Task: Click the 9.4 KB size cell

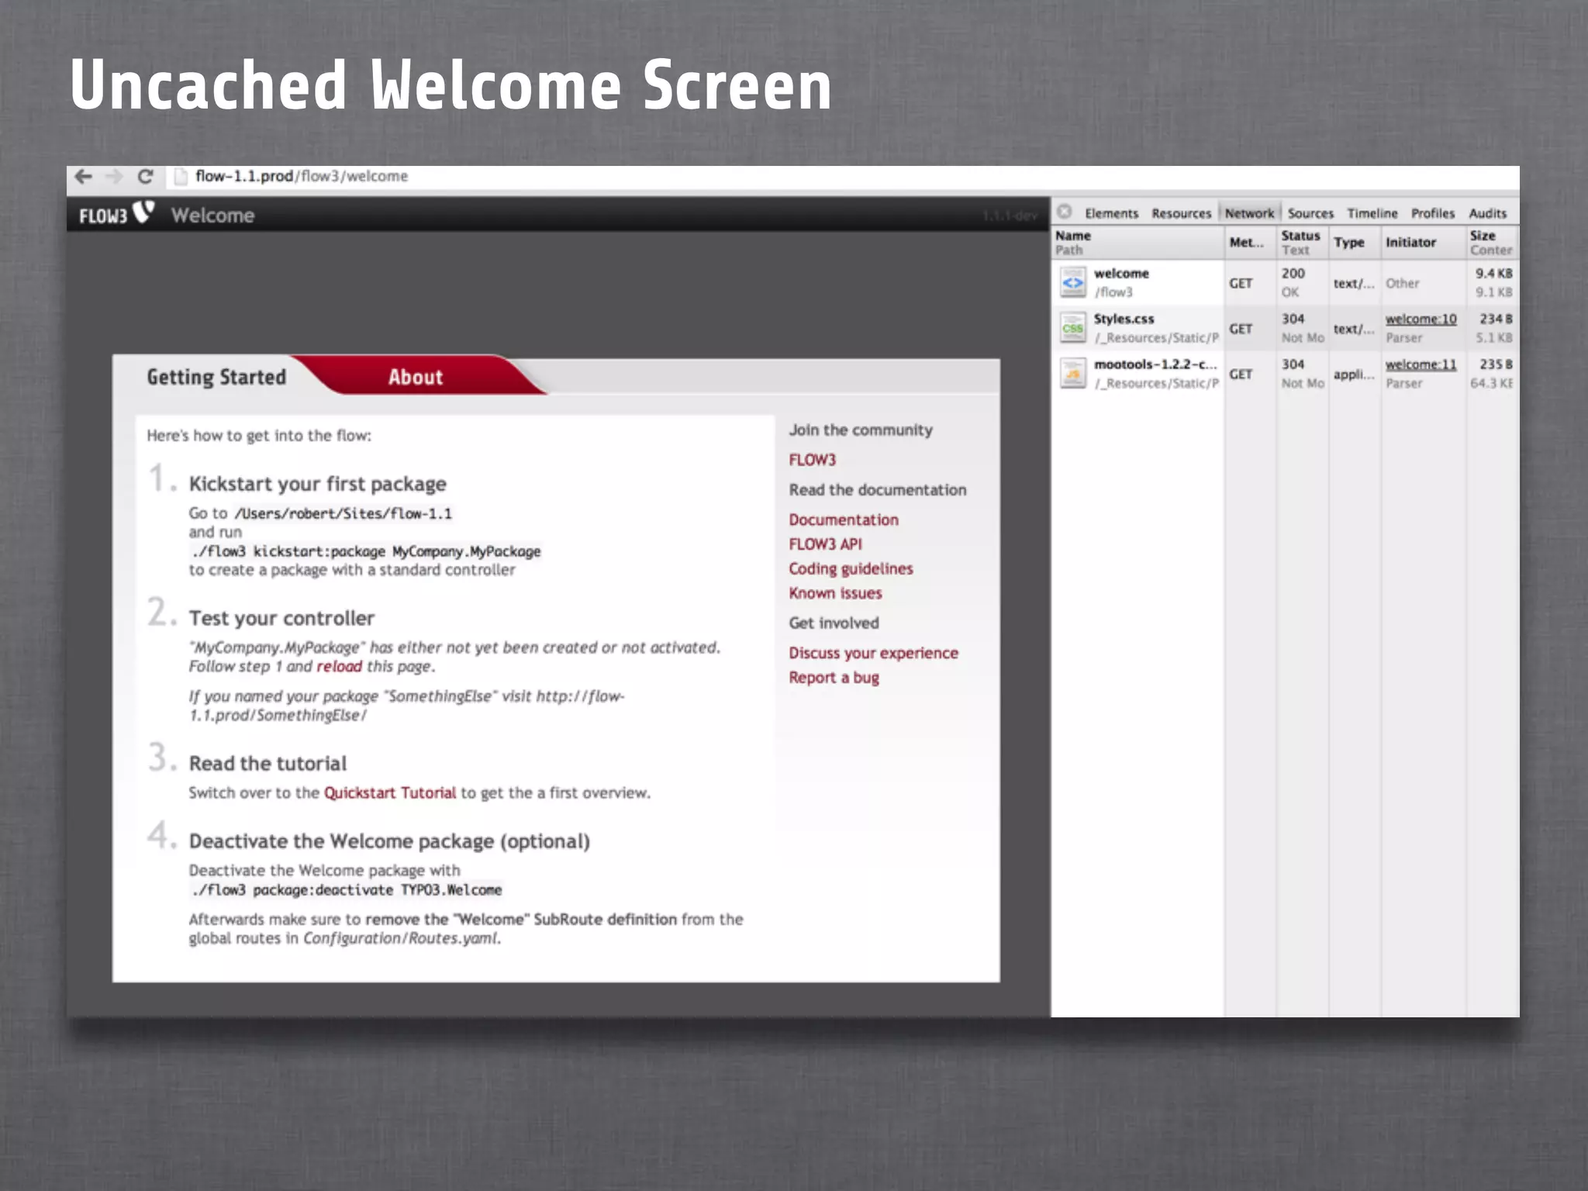Action: (1493, 274)
